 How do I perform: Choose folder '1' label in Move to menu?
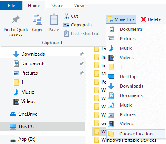click(121, 67)
